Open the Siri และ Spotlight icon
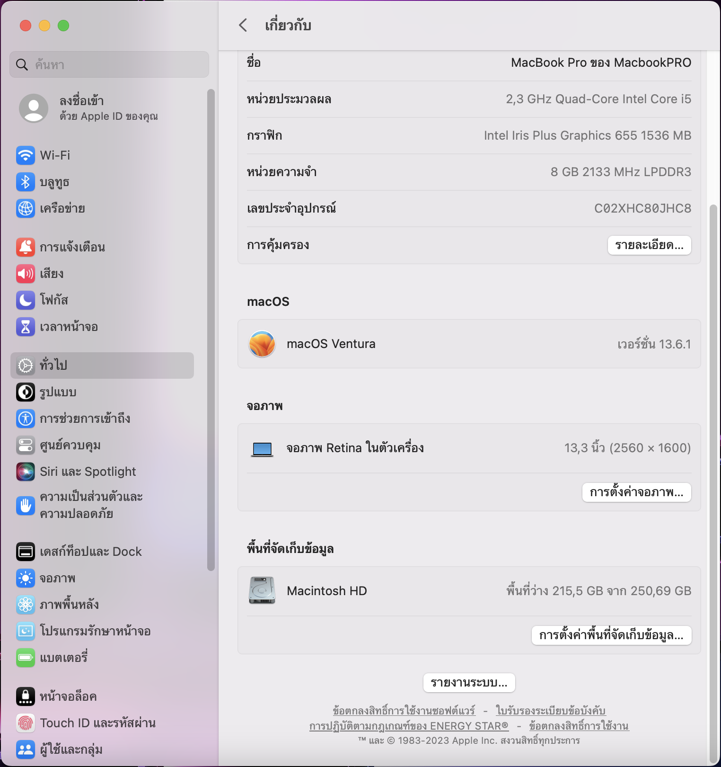Screen dimensions: 721x767 tap(26, 472)
